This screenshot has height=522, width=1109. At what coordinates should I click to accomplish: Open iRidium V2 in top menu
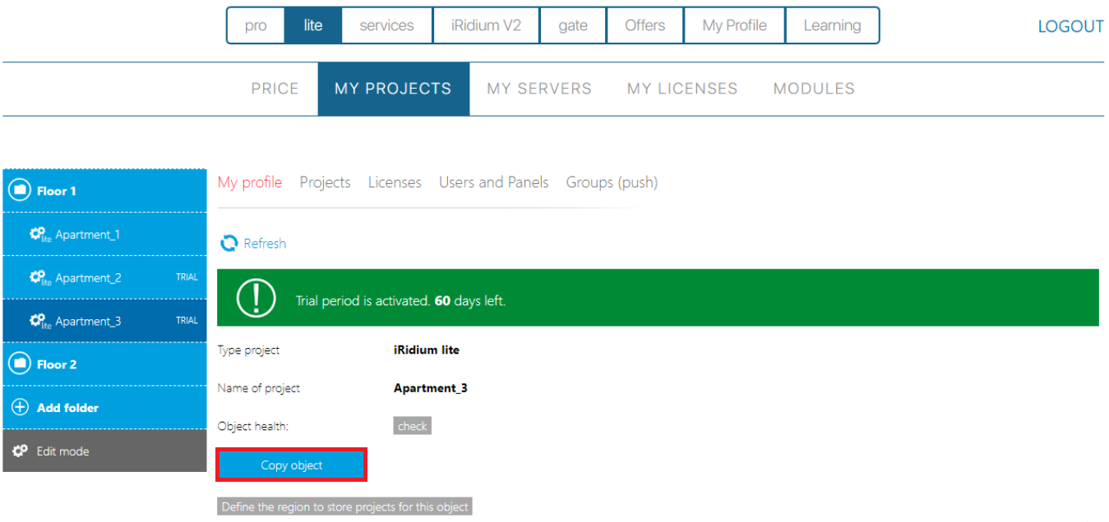486,25
